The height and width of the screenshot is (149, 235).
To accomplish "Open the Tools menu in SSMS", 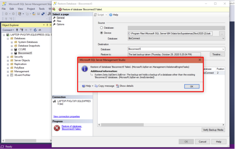I will (42, 9).
